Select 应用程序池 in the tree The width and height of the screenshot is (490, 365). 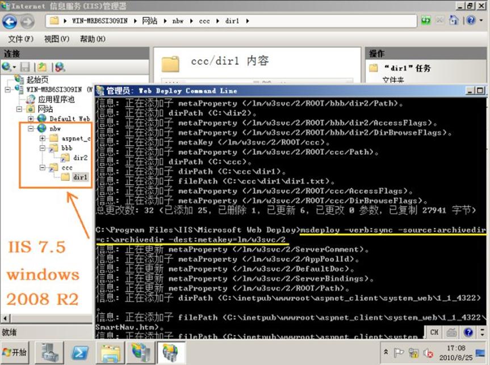coord(56,100)
